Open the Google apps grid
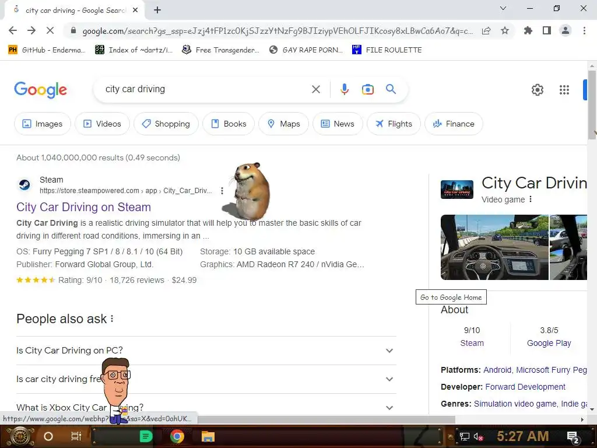The width and height of the screenshot is (597, 448). tap(564, 90)
